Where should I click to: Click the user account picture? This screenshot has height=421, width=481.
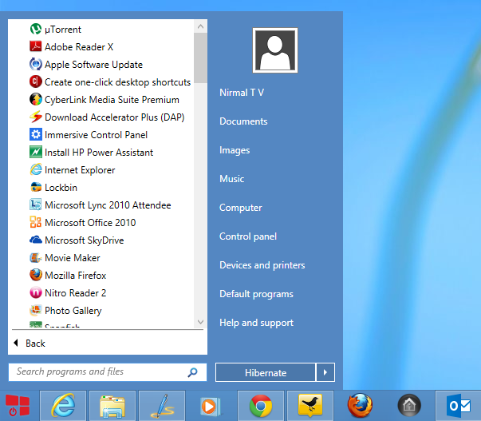[x=275, y=50]
